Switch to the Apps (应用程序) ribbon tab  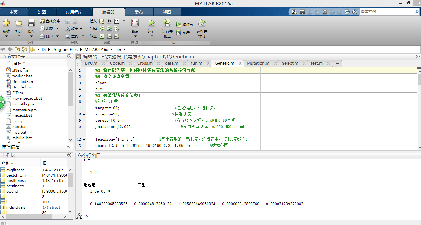[x=74, y=12]
